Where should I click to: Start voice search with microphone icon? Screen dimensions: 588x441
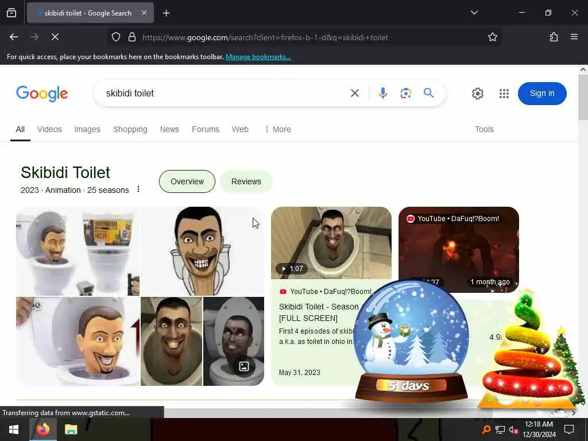click(383, 93)
